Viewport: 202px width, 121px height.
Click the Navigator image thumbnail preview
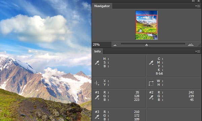click(x=146, y=25)
